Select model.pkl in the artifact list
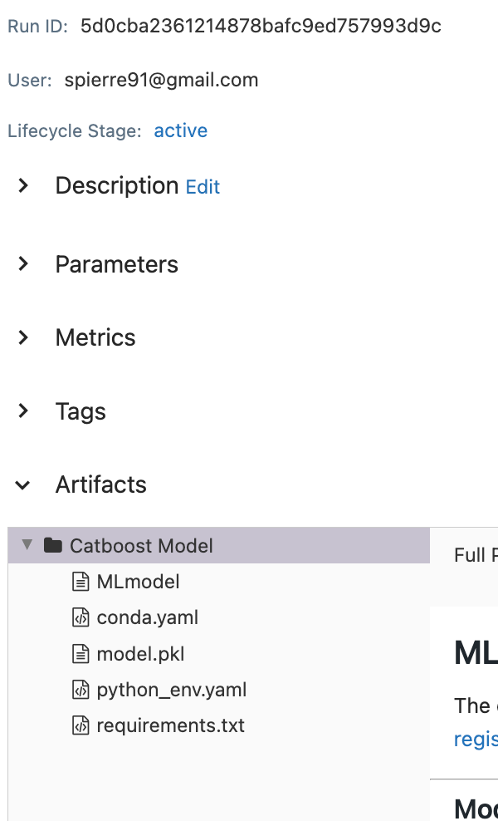Viewport: 498px width, 821px height. tap(140, 654)
